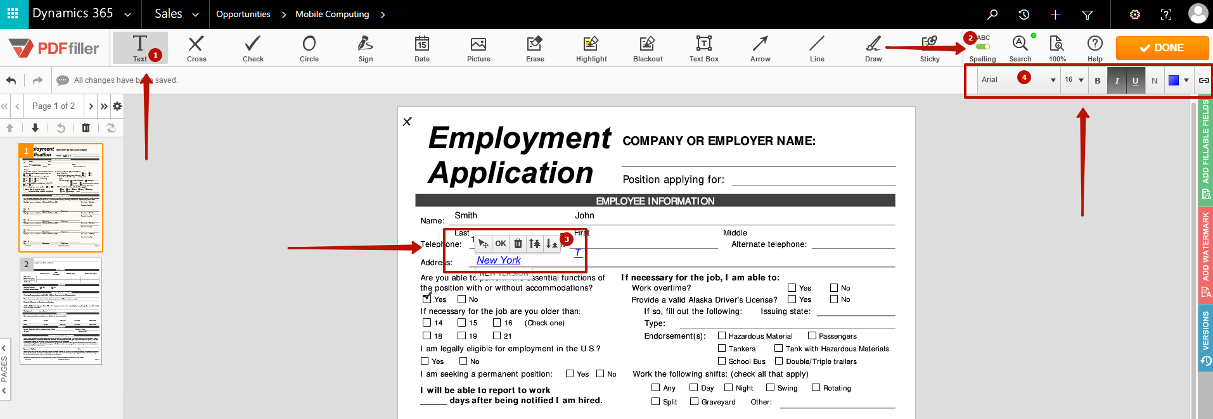The image size is (1213, 419).
Task: Toggle italic formatting
Action: tap(1117, 80)
